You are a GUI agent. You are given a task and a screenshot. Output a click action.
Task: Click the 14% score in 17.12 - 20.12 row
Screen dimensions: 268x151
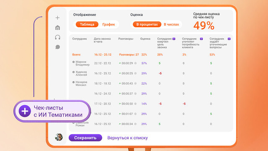144,104
